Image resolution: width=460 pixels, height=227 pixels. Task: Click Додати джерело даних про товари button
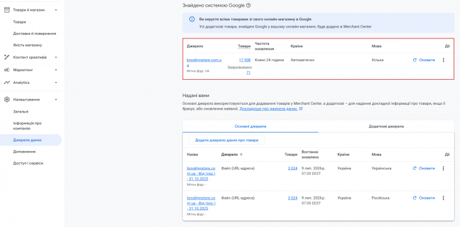(x=227, y=140)
